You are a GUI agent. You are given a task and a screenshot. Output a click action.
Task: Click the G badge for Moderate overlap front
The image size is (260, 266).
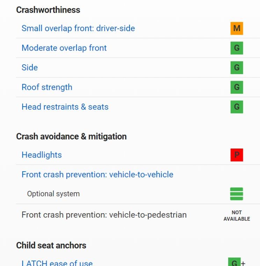(x=237, y=48)
